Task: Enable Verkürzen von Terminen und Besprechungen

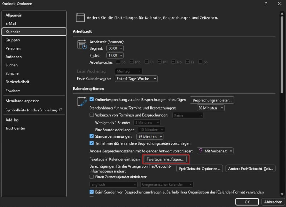Action: tap(92, 115)
